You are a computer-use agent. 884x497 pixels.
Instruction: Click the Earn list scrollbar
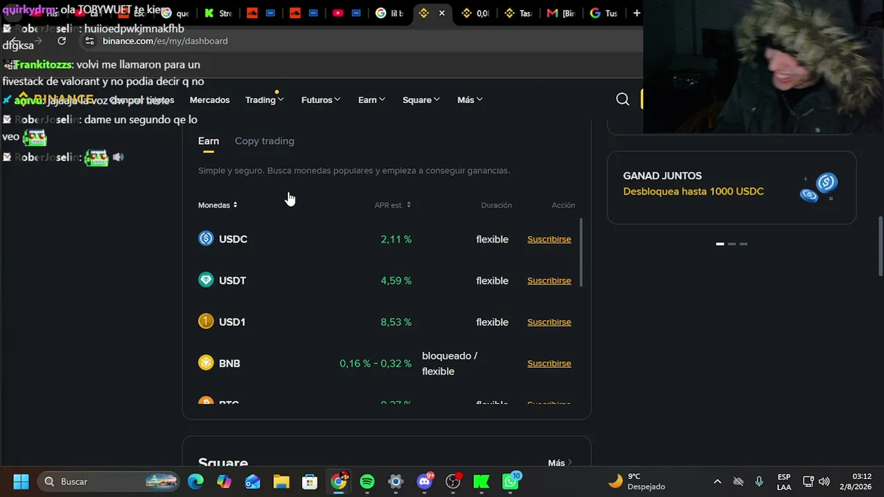coord(581,253)
